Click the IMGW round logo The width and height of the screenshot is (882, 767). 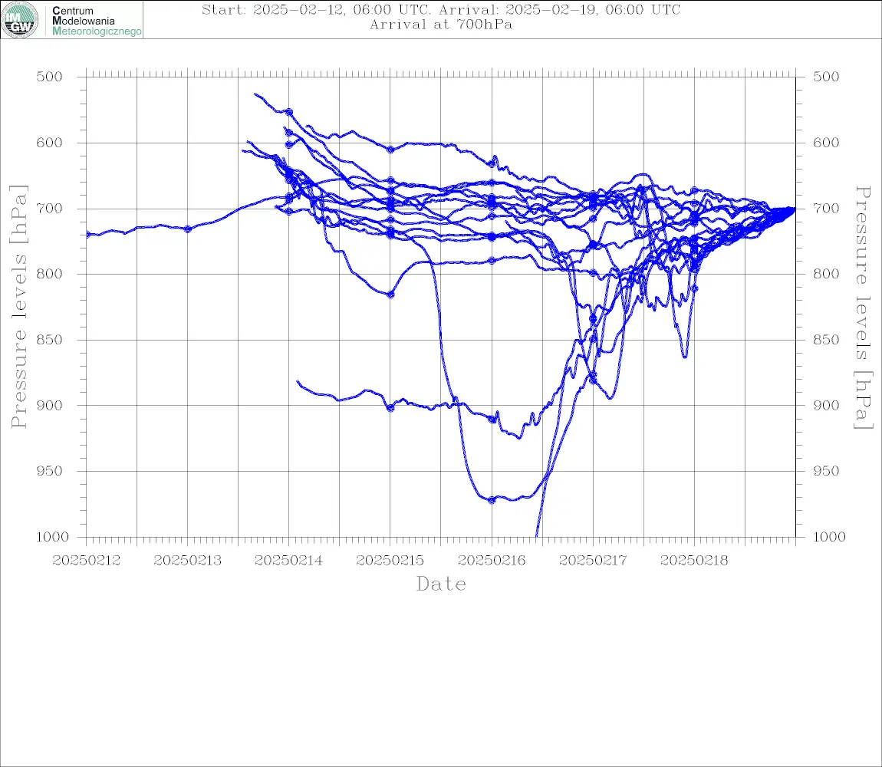tap(20, 20)
